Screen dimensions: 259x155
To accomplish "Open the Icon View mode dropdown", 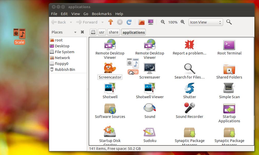I will click(x=206, y=22).
